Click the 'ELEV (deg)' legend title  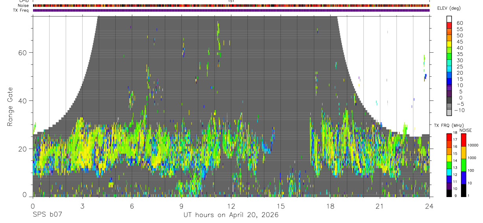tap(449, 8)
